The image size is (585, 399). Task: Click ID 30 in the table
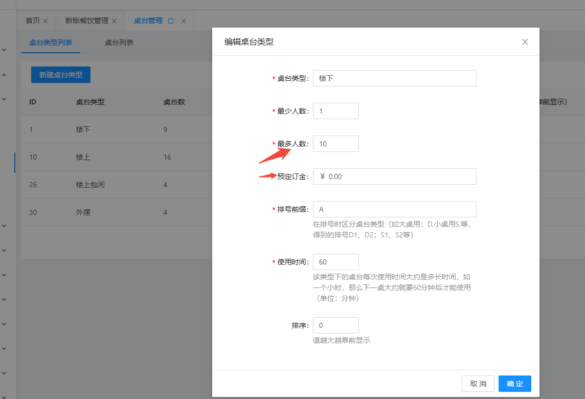[33, 212]
